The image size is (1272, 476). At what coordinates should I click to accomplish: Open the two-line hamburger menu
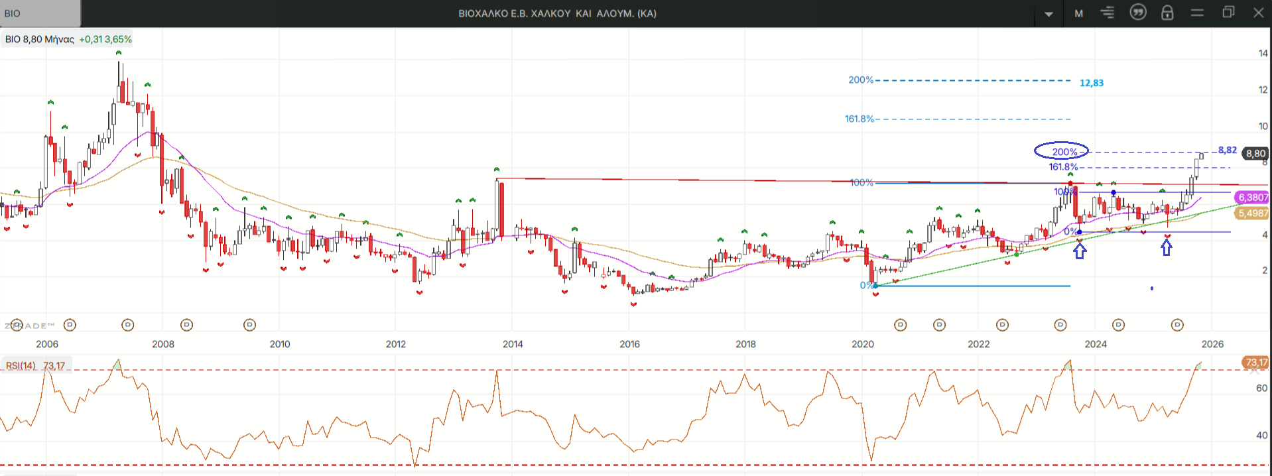coord(1197,13)
